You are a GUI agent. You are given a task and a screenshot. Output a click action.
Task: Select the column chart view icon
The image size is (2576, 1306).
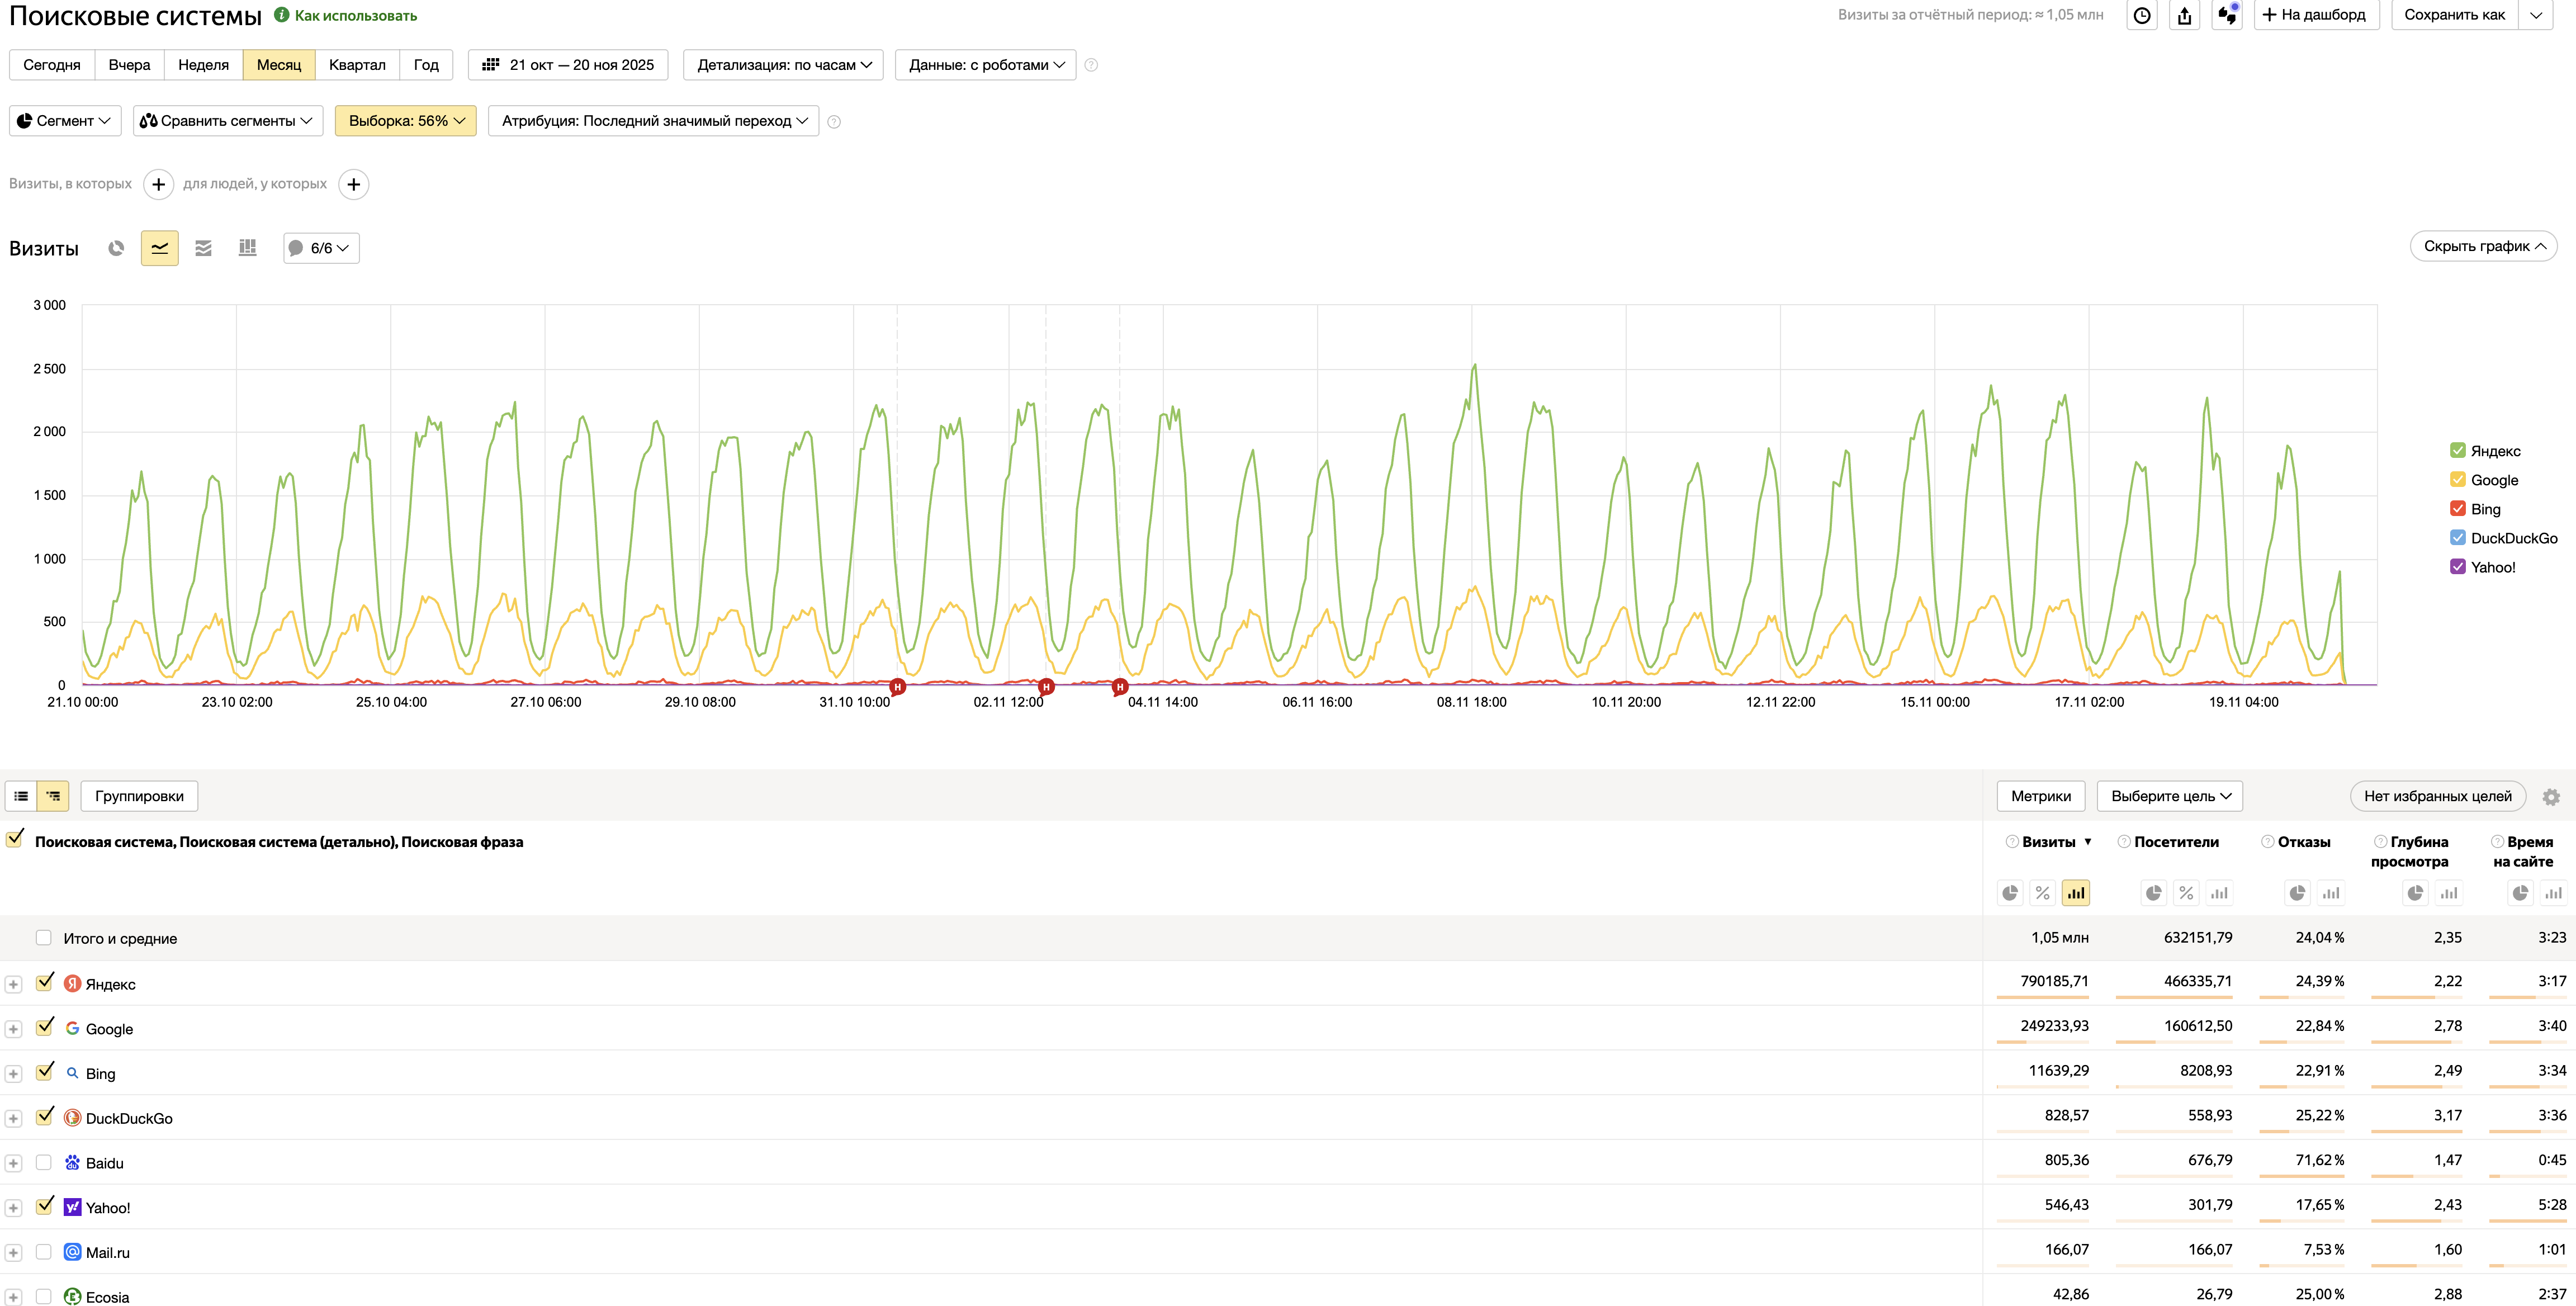[247, 248]
